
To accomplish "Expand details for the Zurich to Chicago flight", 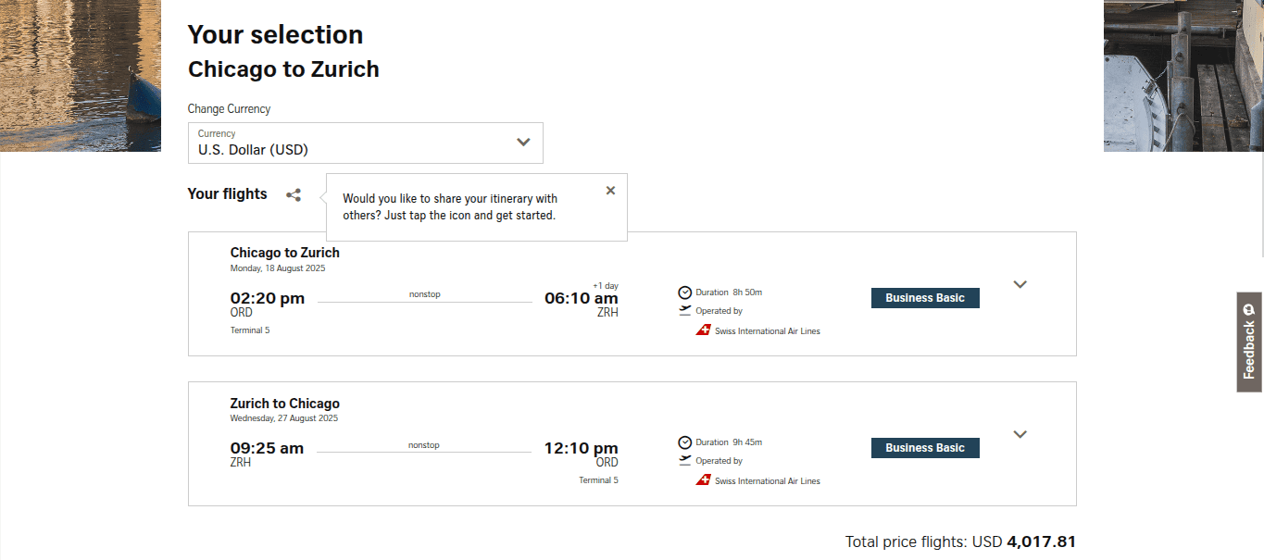I will [x=1020, y=433].
